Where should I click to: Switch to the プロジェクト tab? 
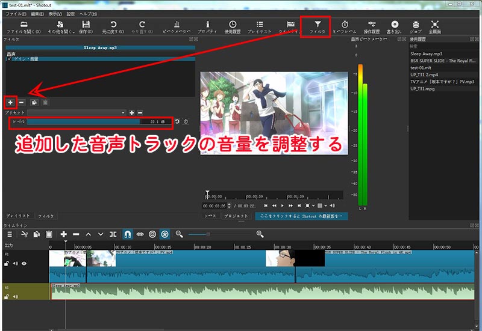coord(236,216)
